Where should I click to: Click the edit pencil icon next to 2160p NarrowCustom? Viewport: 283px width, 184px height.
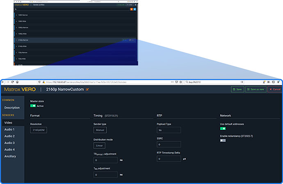pyautogui.click(x=87, y=89)
